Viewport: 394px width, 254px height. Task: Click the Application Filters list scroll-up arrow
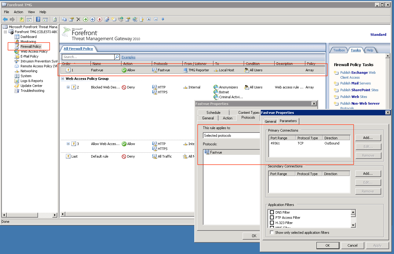[x=353, y=212]
